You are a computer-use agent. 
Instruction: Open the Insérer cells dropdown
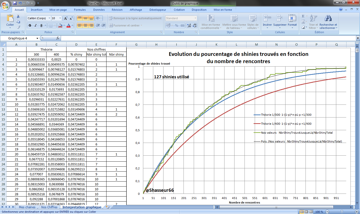[267, 22]
